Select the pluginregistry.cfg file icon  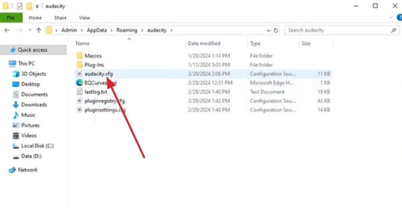[x=79, y=101]
